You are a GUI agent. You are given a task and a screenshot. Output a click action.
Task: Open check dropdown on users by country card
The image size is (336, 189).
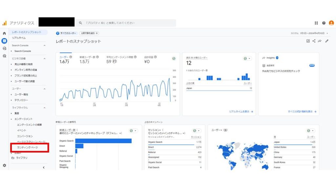(x=310, y=131)
